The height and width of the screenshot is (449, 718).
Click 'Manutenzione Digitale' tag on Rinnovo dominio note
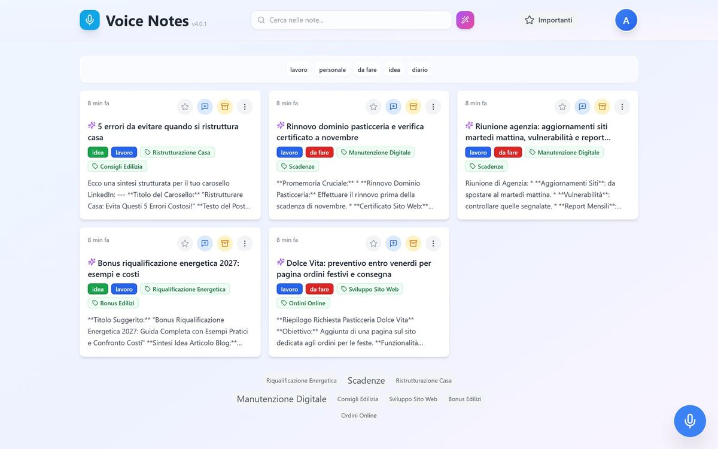tap(375, 153)
